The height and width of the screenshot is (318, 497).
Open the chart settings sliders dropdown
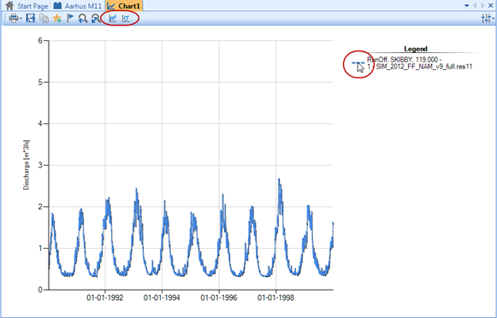(488, 18)
